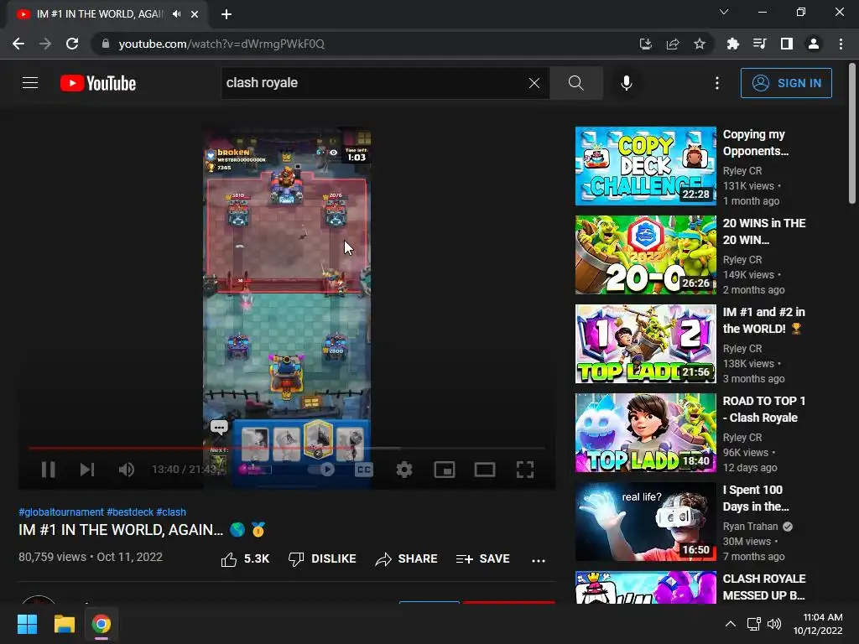Save the video to a playlist
Screen dimensions: 859x644
[482, 559]
